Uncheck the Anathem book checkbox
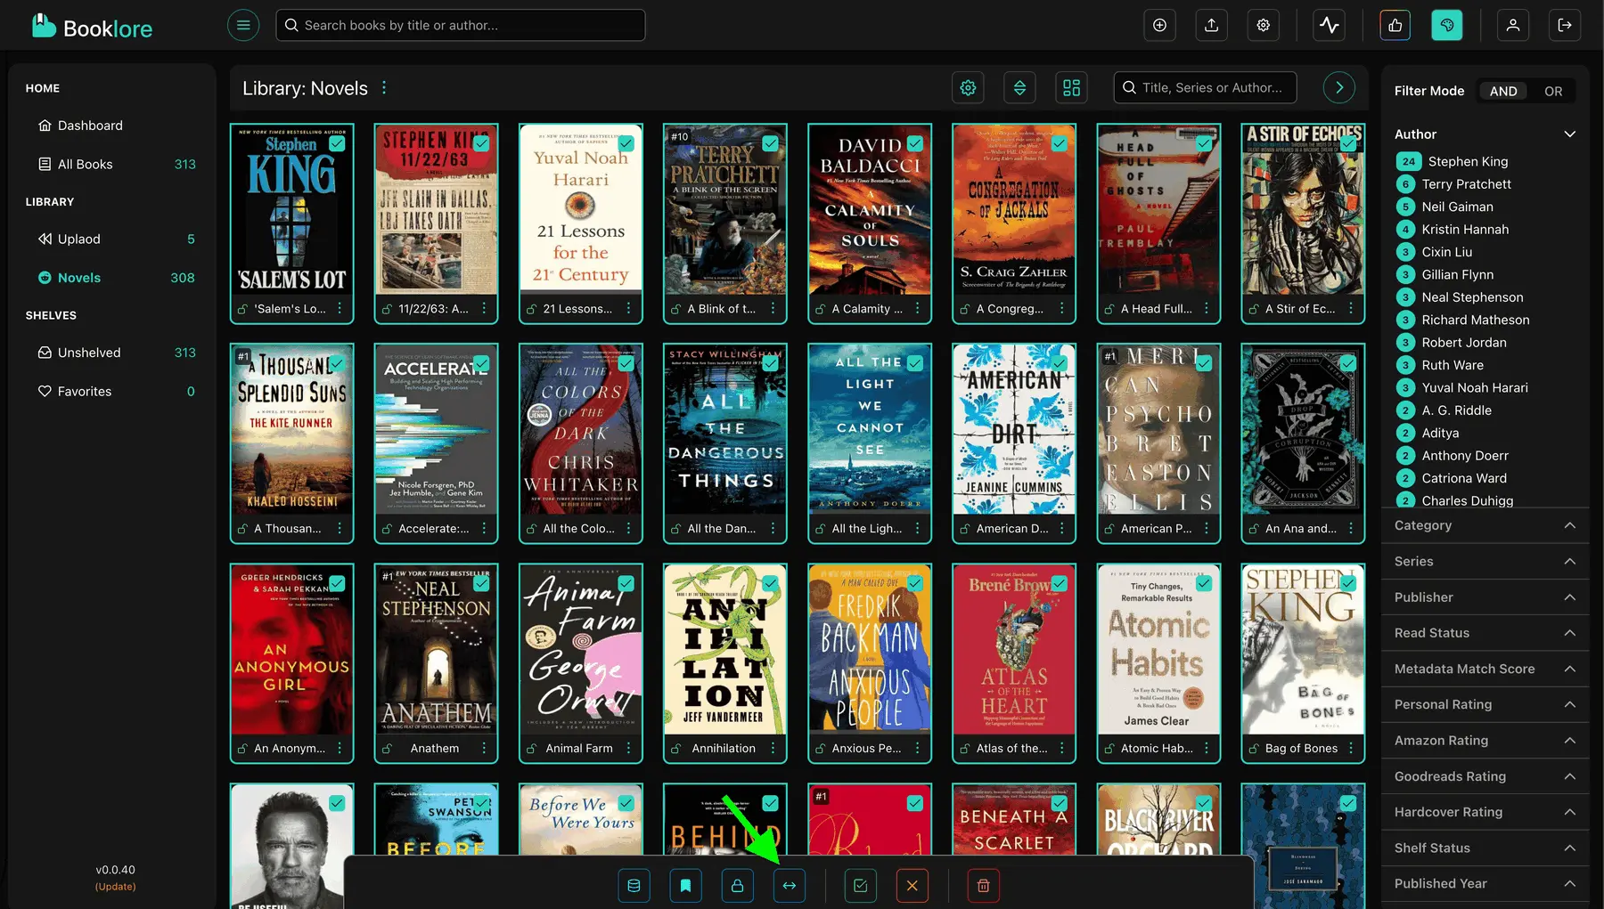The height and width of the screenshot is (909, 1604). 481,583
